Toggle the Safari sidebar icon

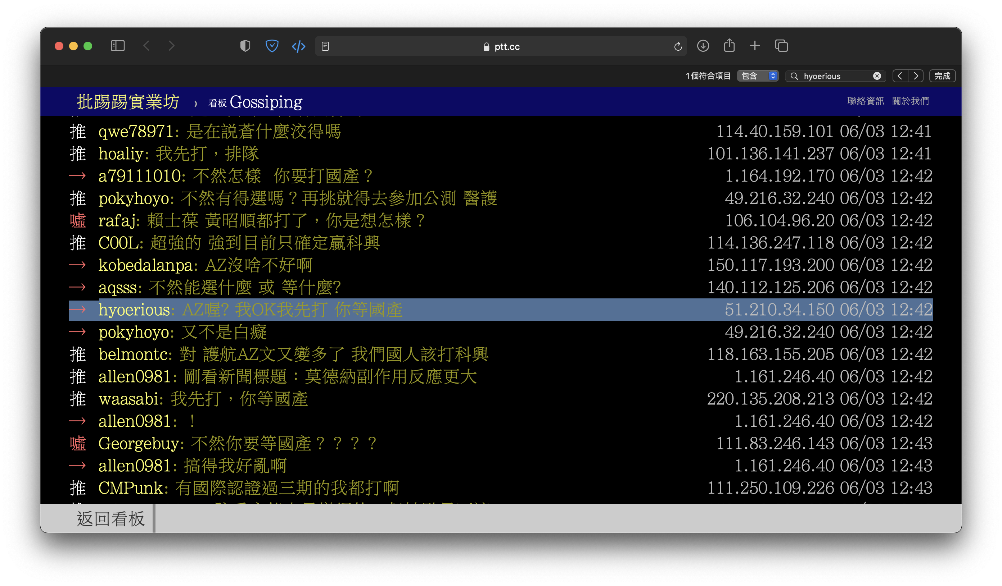tap(117, 46)
